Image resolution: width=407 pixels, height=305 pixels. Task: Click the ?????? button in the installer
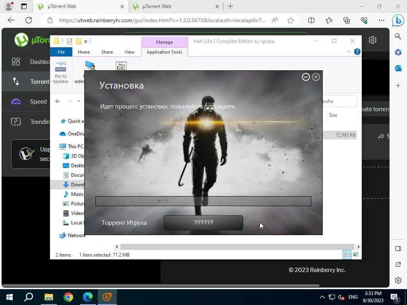pyautogui.click(x=203, y=222)
